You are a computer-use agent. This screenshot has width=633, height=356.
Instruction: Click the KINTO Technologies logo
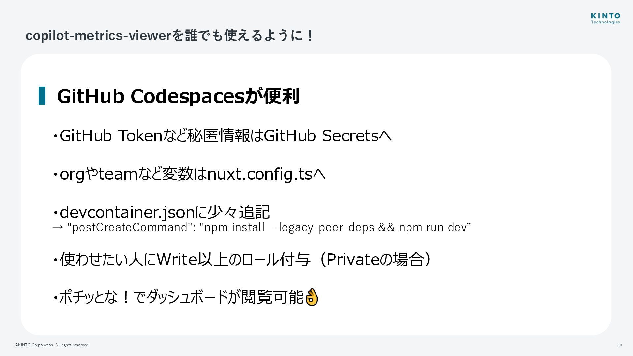tap(605, 18)
